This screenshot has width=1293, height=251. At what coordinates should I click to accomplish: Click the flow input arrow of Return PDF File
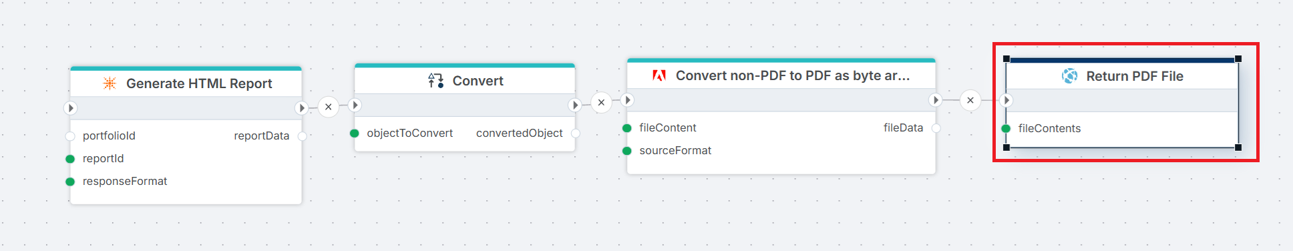[1006, 100]
